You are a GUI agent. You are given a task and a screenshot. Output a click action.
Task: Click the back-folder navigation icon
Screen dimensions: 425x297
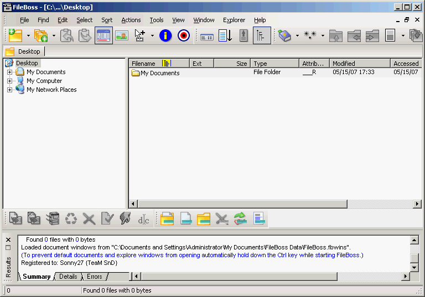(x=354, y=35)
